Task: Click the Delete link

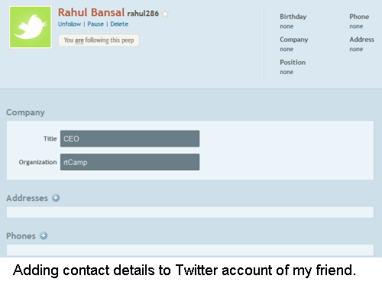Action: click(119, 24)
